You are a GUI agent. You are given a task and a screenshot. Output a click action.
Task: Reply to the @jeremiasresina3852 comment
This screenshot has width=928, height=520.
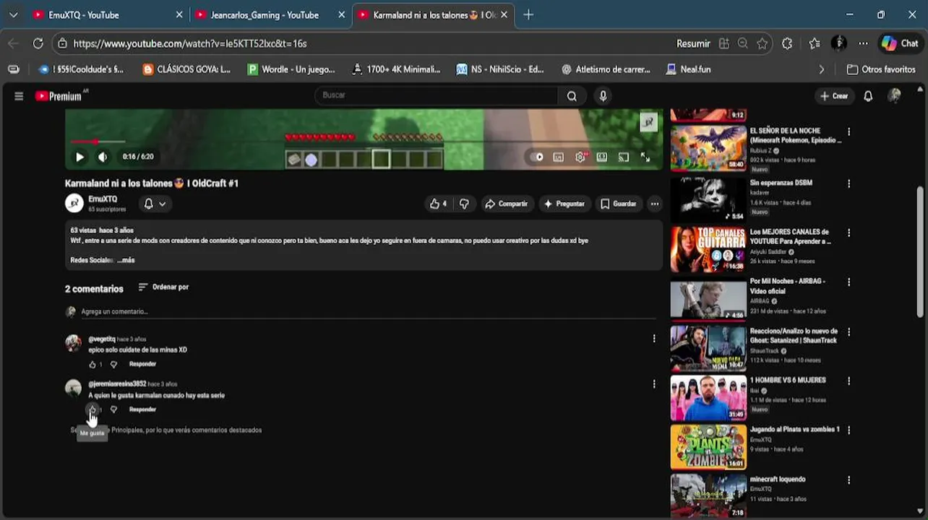pyautogui.click(x=142, y=409)
